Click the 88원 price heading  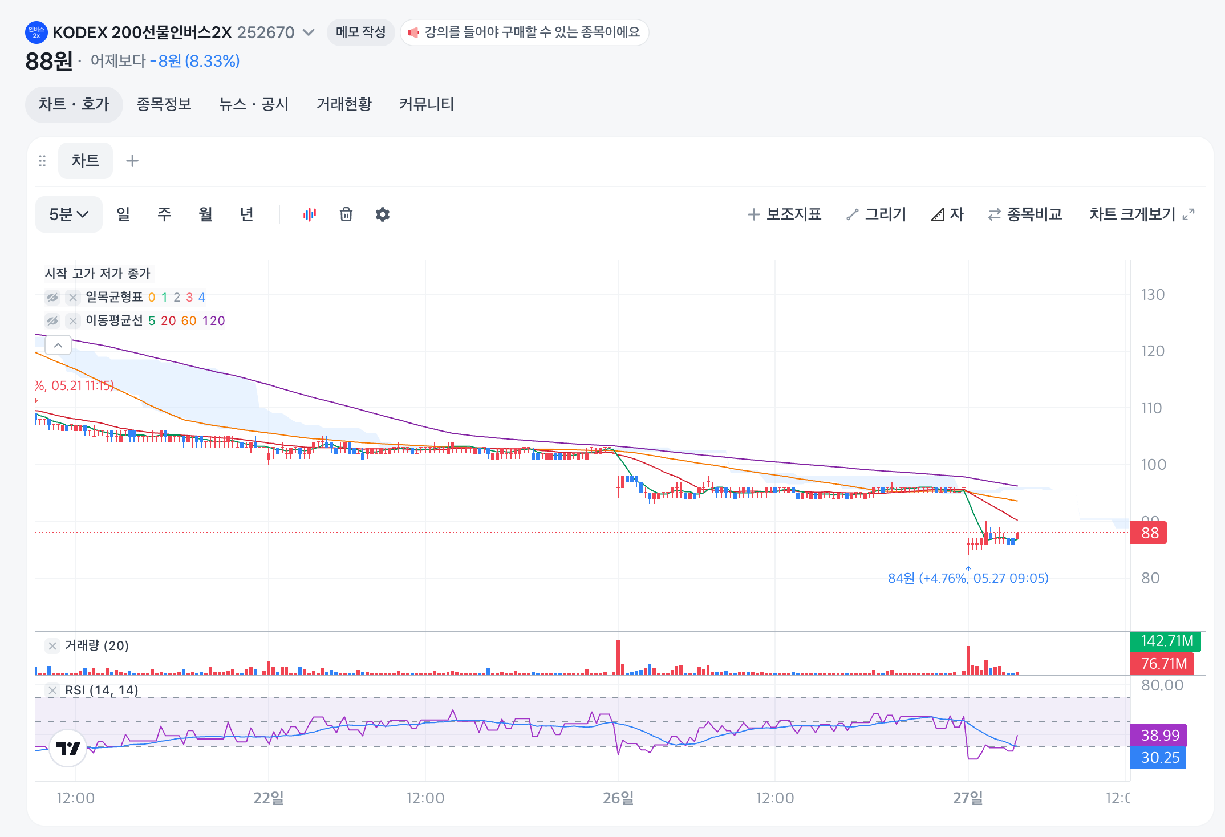(49, 61)
